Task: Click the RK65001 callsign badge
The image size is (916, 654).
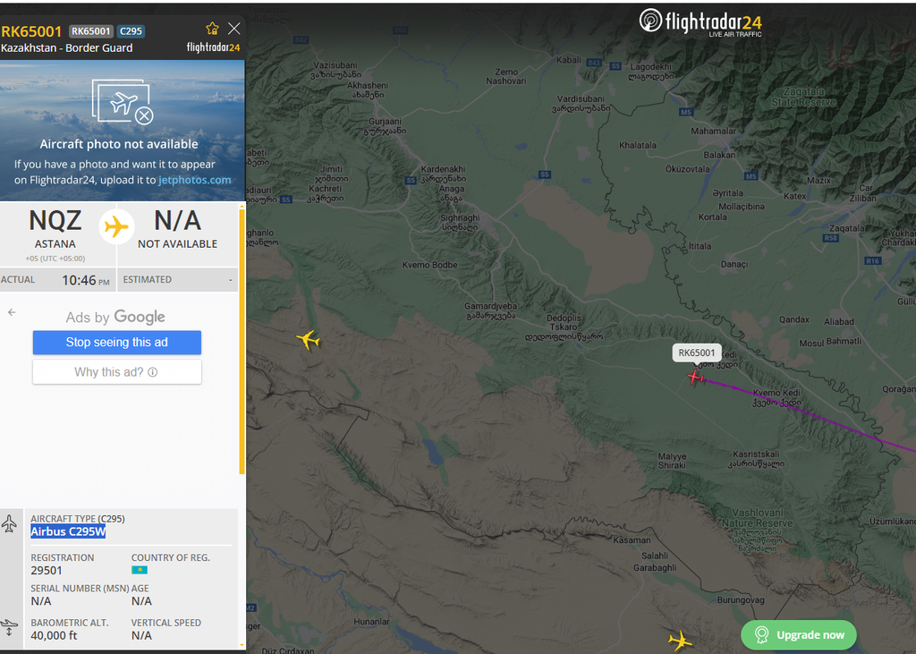Action: [x=90, y=31]
